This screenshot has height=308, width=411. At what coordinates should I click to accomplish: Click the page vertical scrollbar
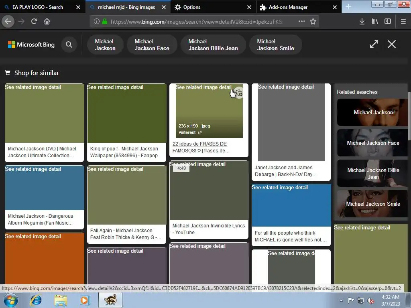[409, 116]
